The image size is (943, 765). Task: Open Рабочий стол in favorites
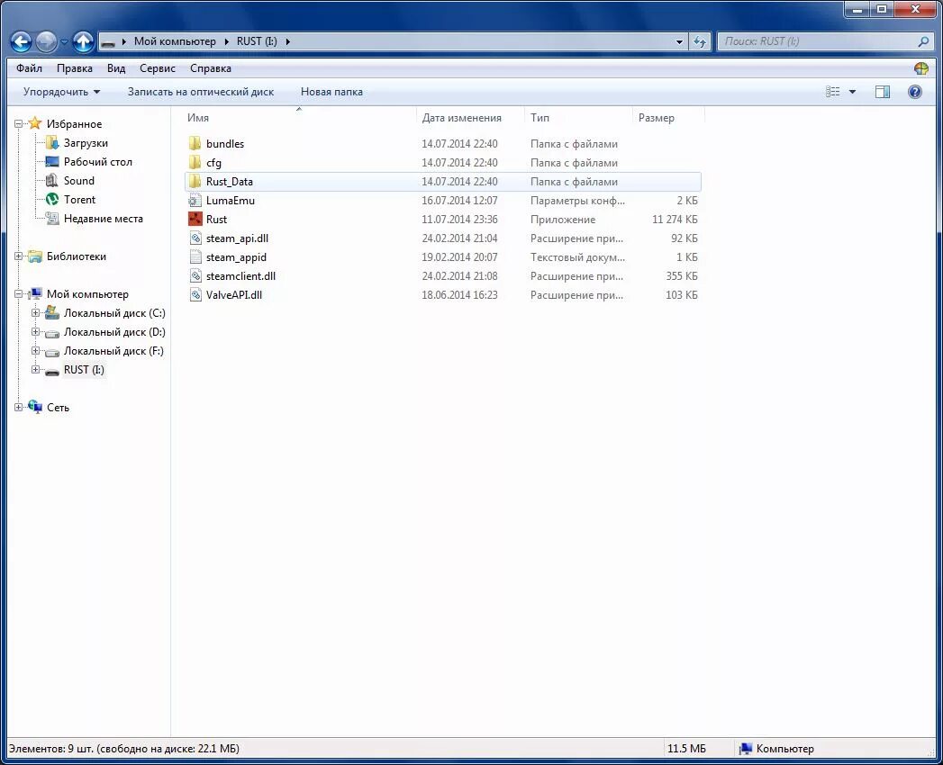pos(97,162)
